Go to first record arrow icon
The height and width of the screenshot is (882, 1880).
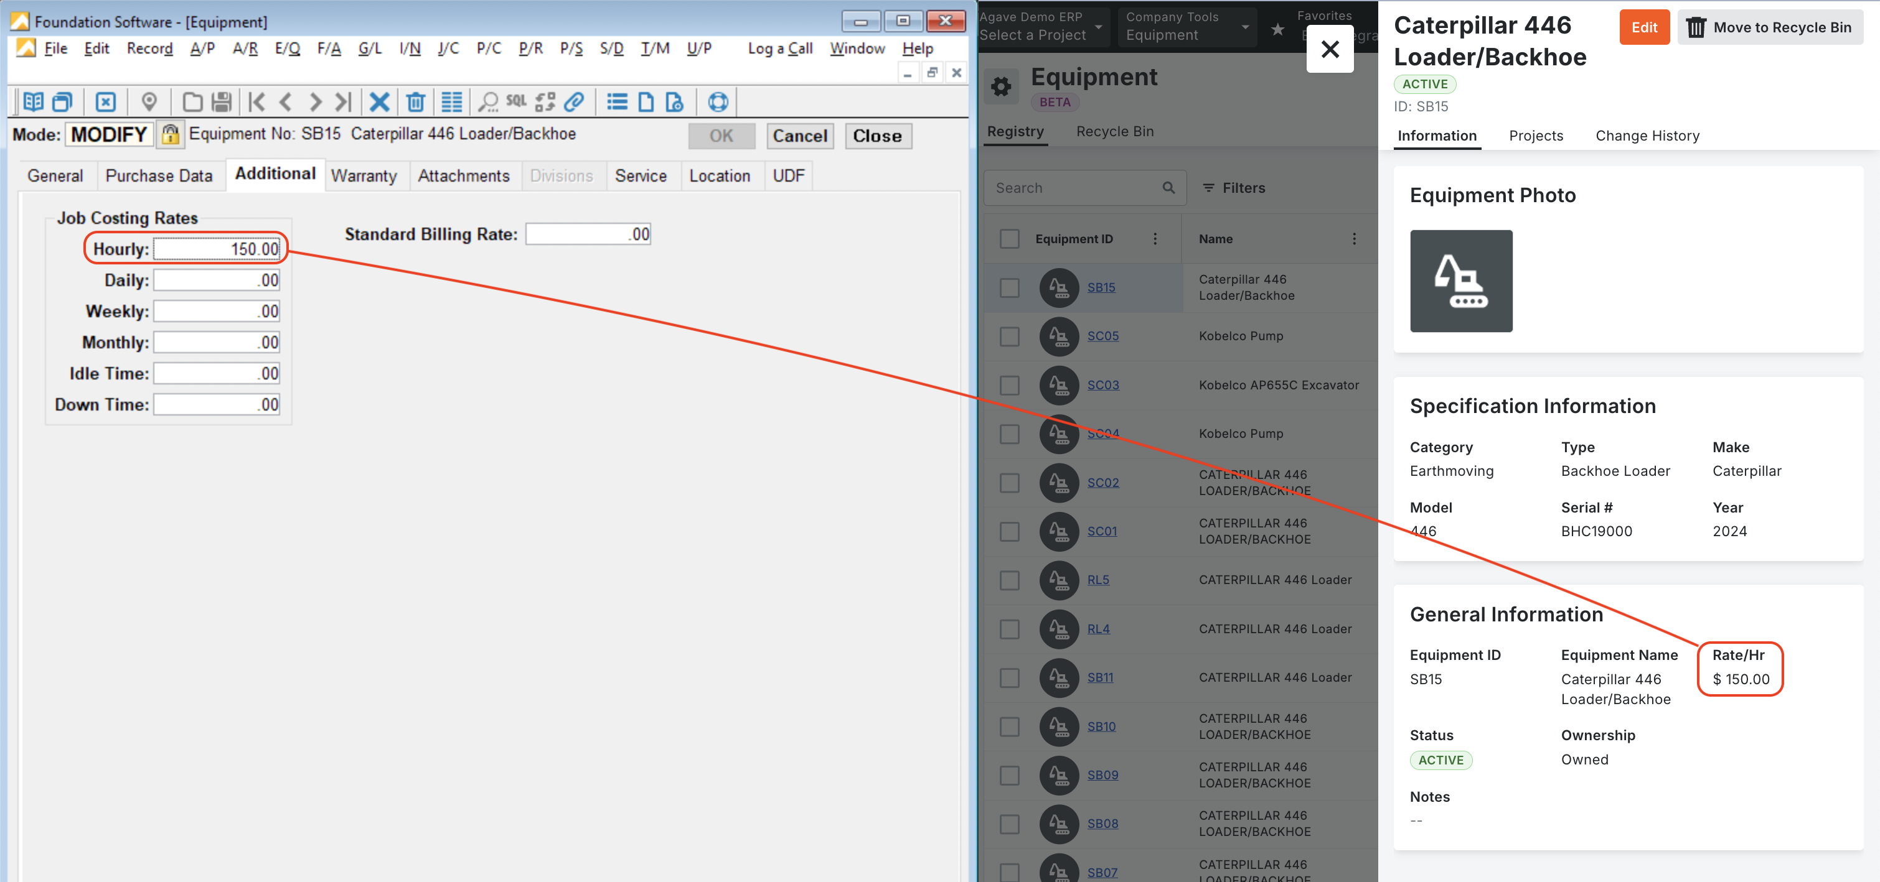256,101
